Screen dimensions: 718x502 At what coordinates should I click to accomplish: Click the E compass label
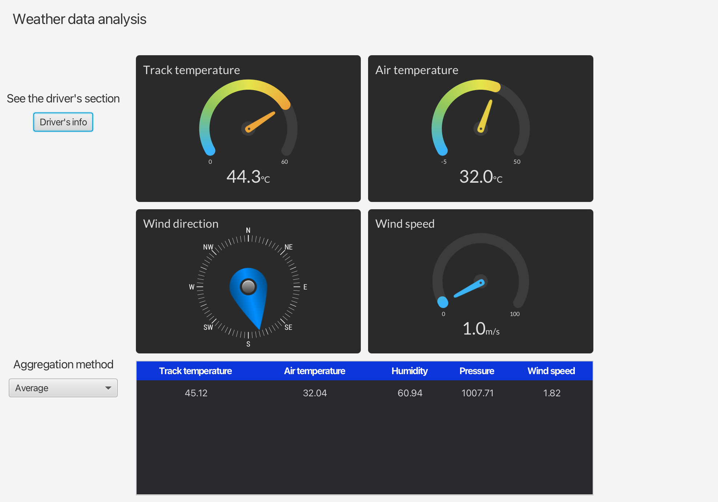click(x=305, y=287)
